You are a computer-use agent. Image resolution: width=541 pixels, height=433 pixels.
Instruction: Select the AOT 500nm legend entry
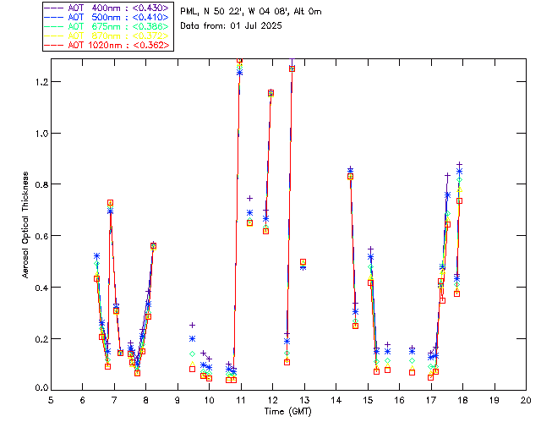click(x=118, y=17)
